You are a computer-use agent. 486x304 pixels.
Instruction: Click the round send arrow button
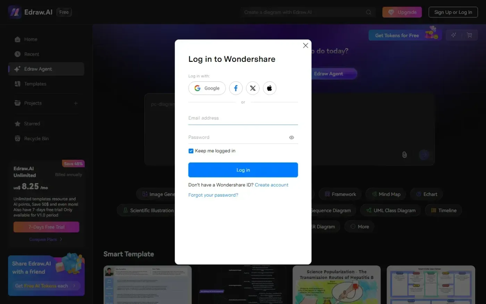(424, 155)
